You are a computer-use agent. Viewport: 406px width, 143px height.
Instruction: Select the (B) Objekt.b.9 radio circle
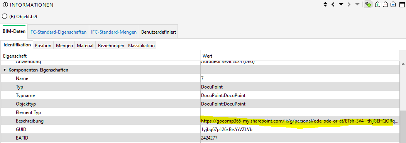[x=4, y=16]
